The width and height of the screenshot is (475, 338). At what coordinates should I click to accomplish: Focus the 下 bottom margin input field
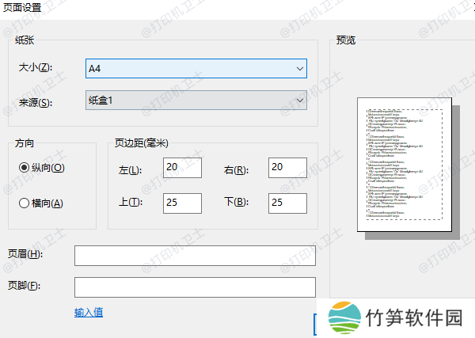(287, 203)
